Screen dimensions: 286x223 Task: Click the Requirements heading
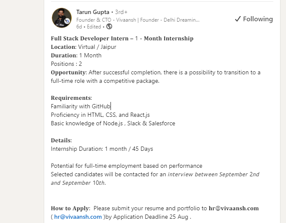coord(71,98)
